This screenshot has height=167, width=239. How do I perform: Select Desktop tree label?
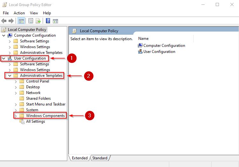33,87
